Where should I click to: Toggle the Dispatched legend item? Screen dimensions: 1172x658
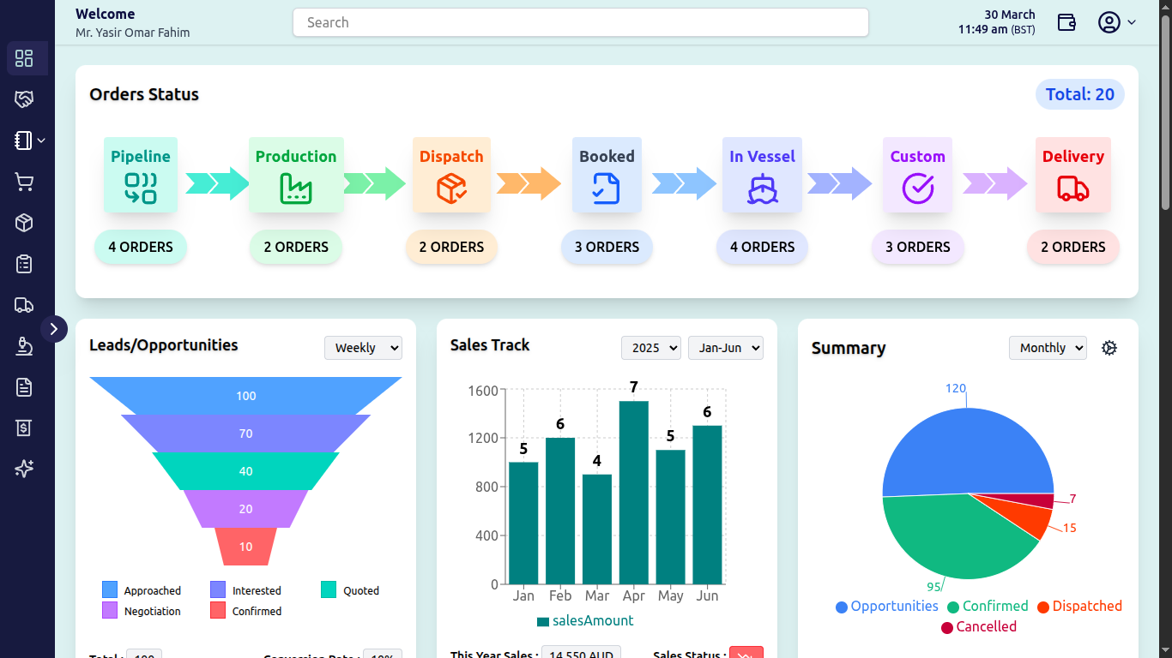coord(1079,607)
